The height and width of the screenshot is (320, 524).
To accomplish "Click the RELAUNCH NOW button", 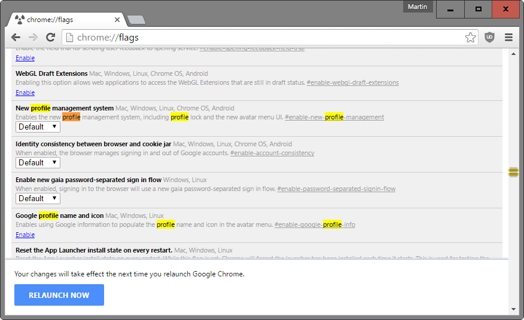I will tap(59, 295).
